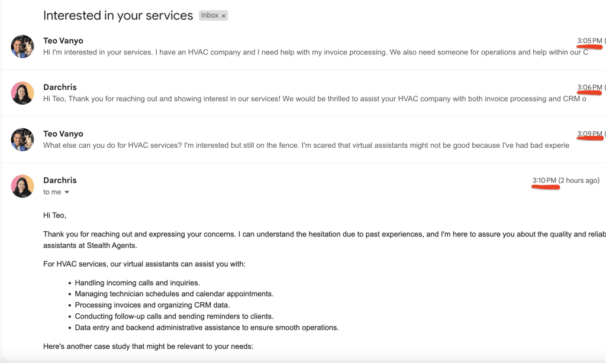Click the 3:06 PM timestamp
Screen dimensions: 606x363
coord(589,87)
